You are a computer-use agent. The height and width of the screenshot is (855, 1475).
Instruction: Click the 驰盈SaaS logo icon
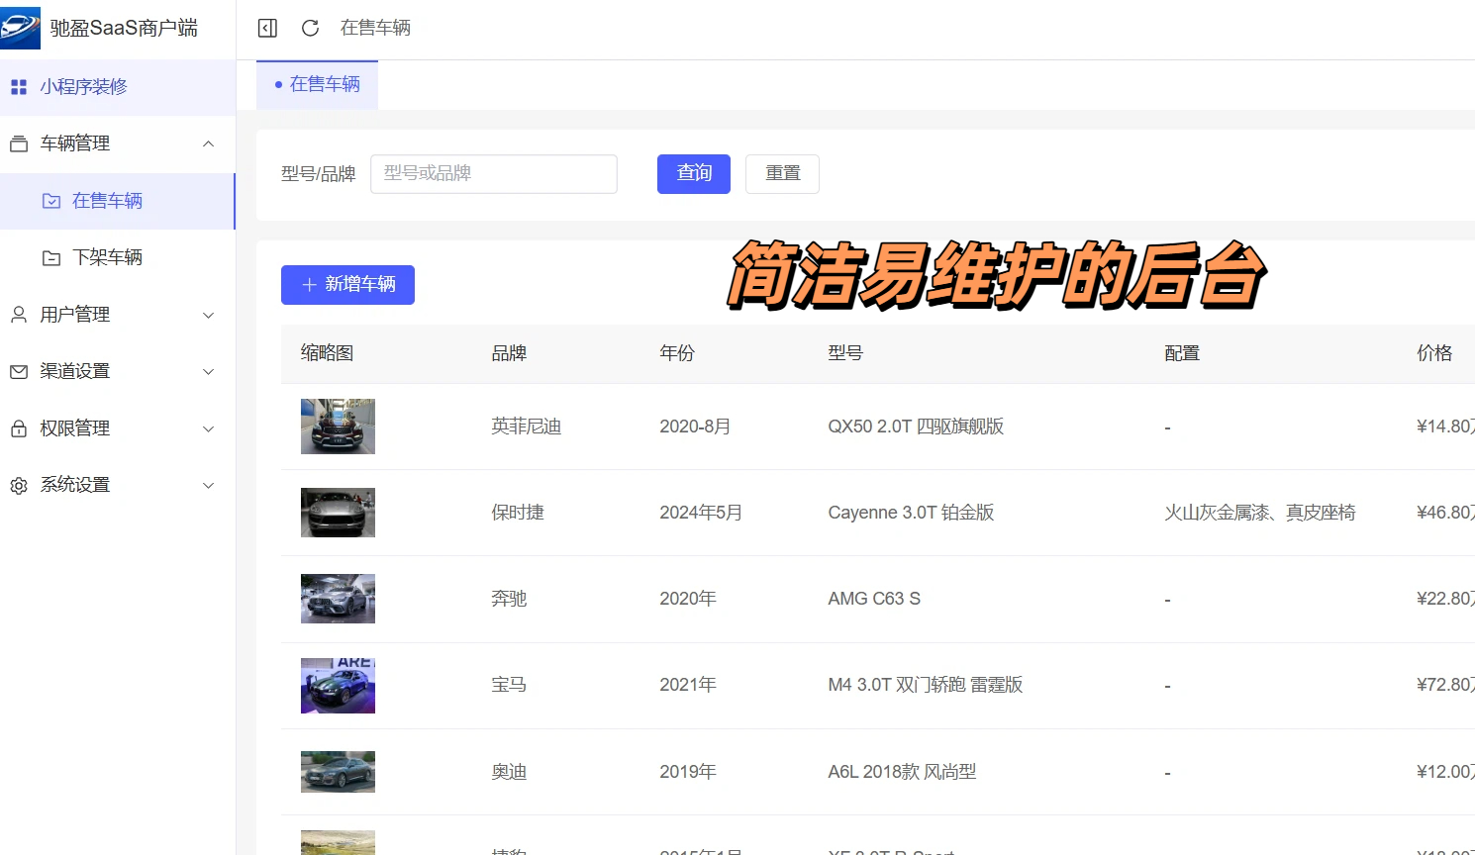(19, 27)
